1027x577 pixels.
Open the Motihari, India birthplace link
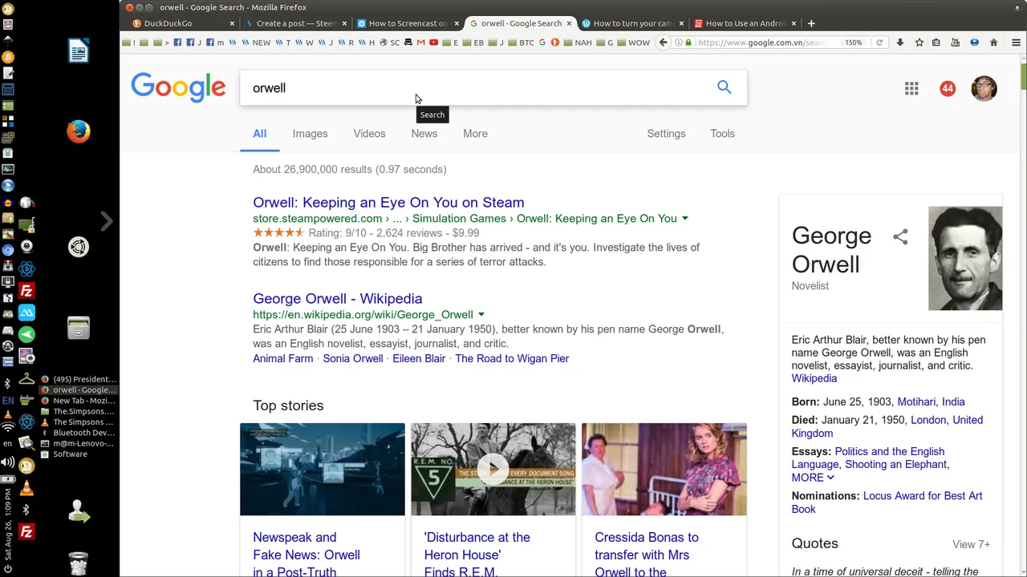(931, 401)
